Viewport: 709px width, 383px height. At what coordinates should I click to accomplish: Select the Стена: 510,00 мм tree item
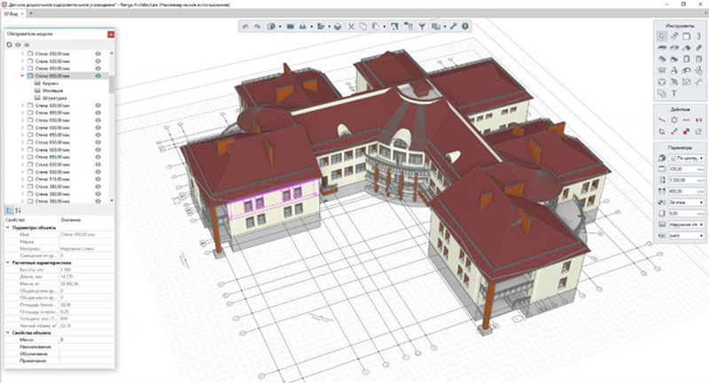[x=52, y=179]
